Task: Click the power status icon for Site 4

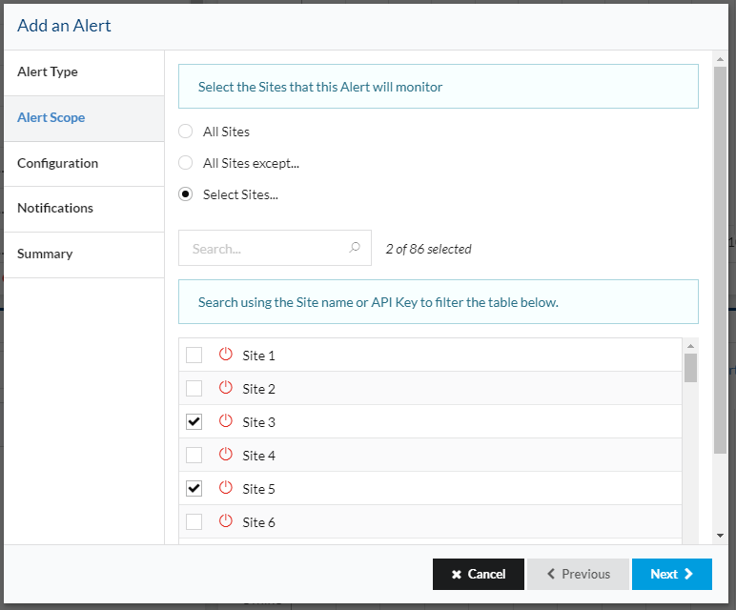Action: [x=226, y=455]
